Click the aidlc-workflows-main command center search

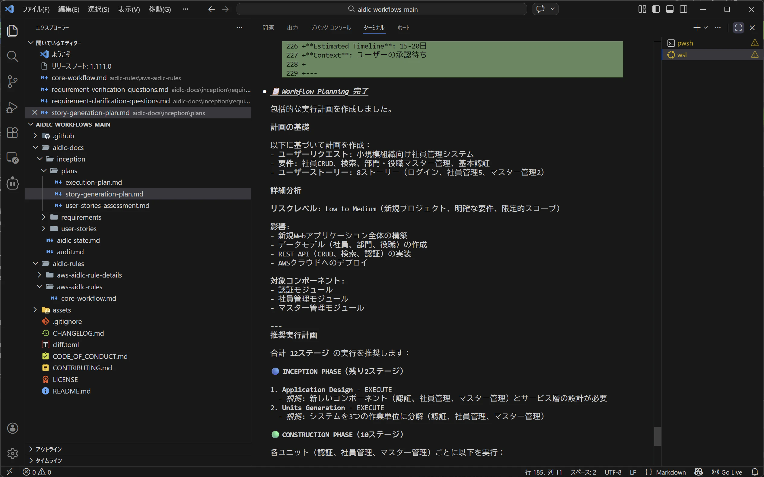[x=381, y=9]
